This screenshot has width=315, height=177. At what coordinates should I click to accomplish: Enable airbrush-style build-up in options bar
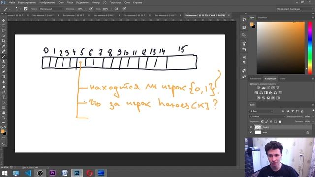click(x=116, y=9)
